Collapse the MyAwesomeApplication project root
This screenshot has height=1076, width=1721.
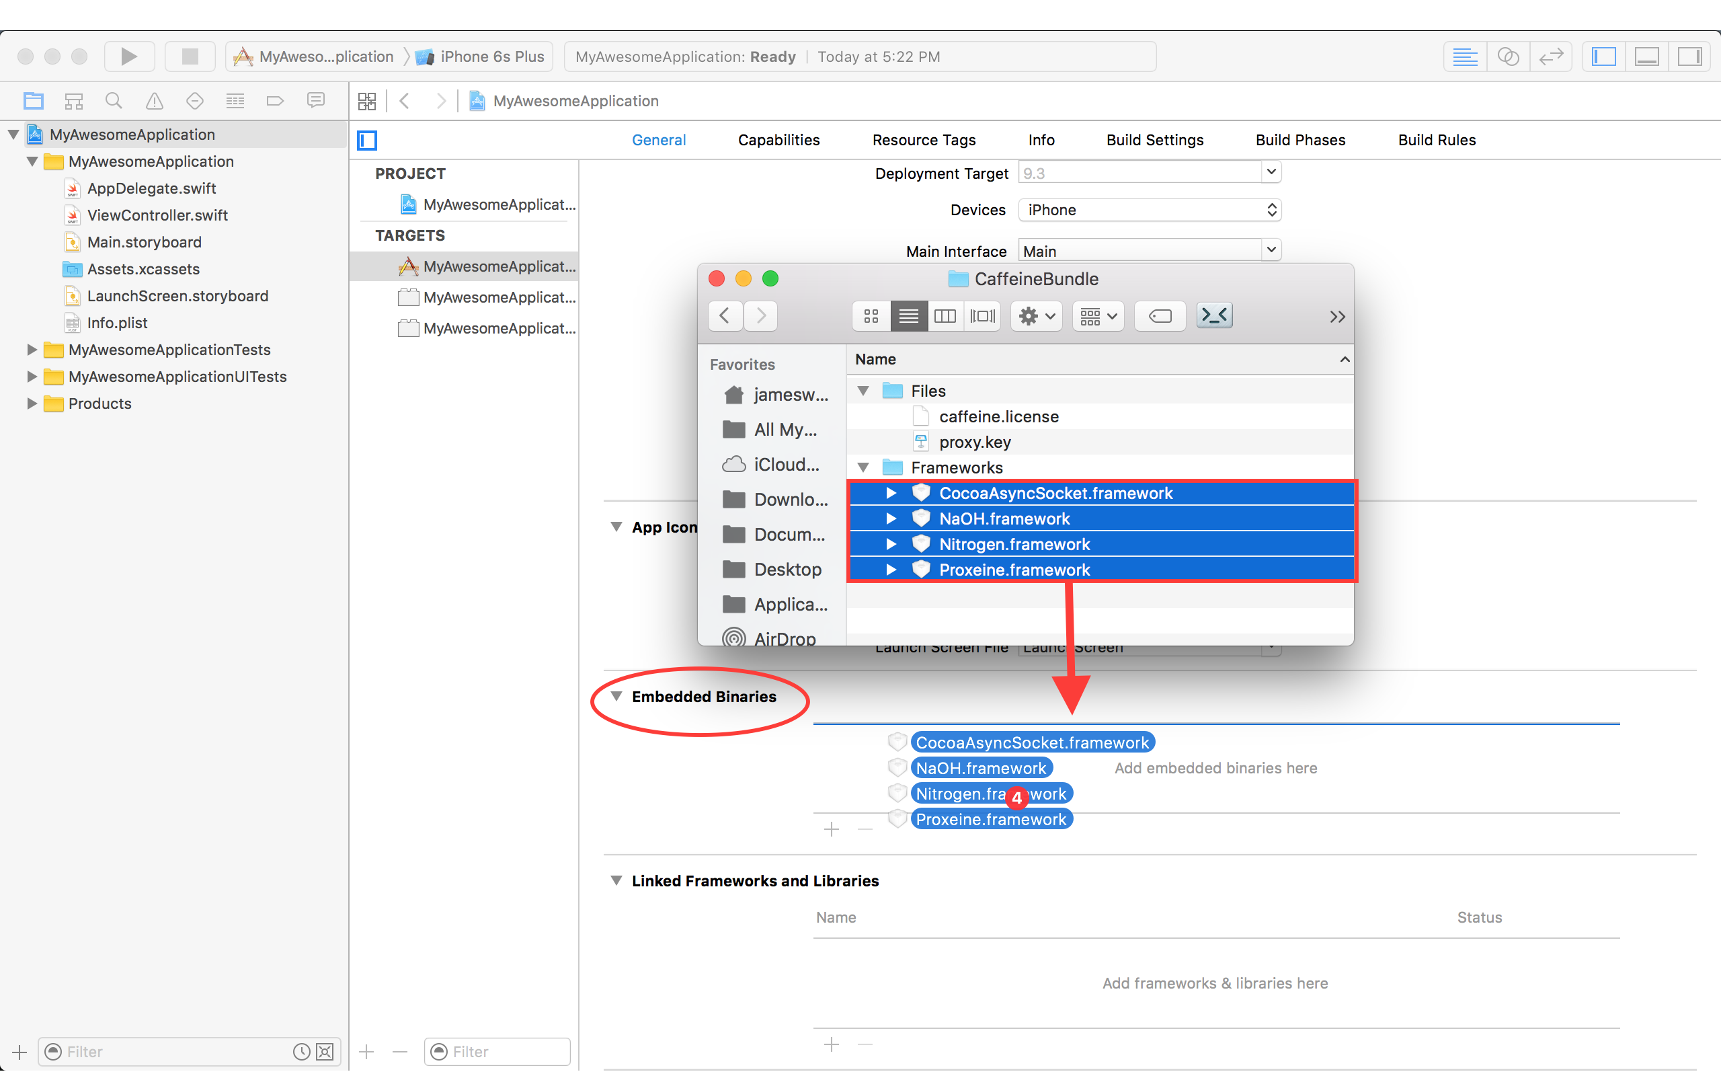click(13, 134)
